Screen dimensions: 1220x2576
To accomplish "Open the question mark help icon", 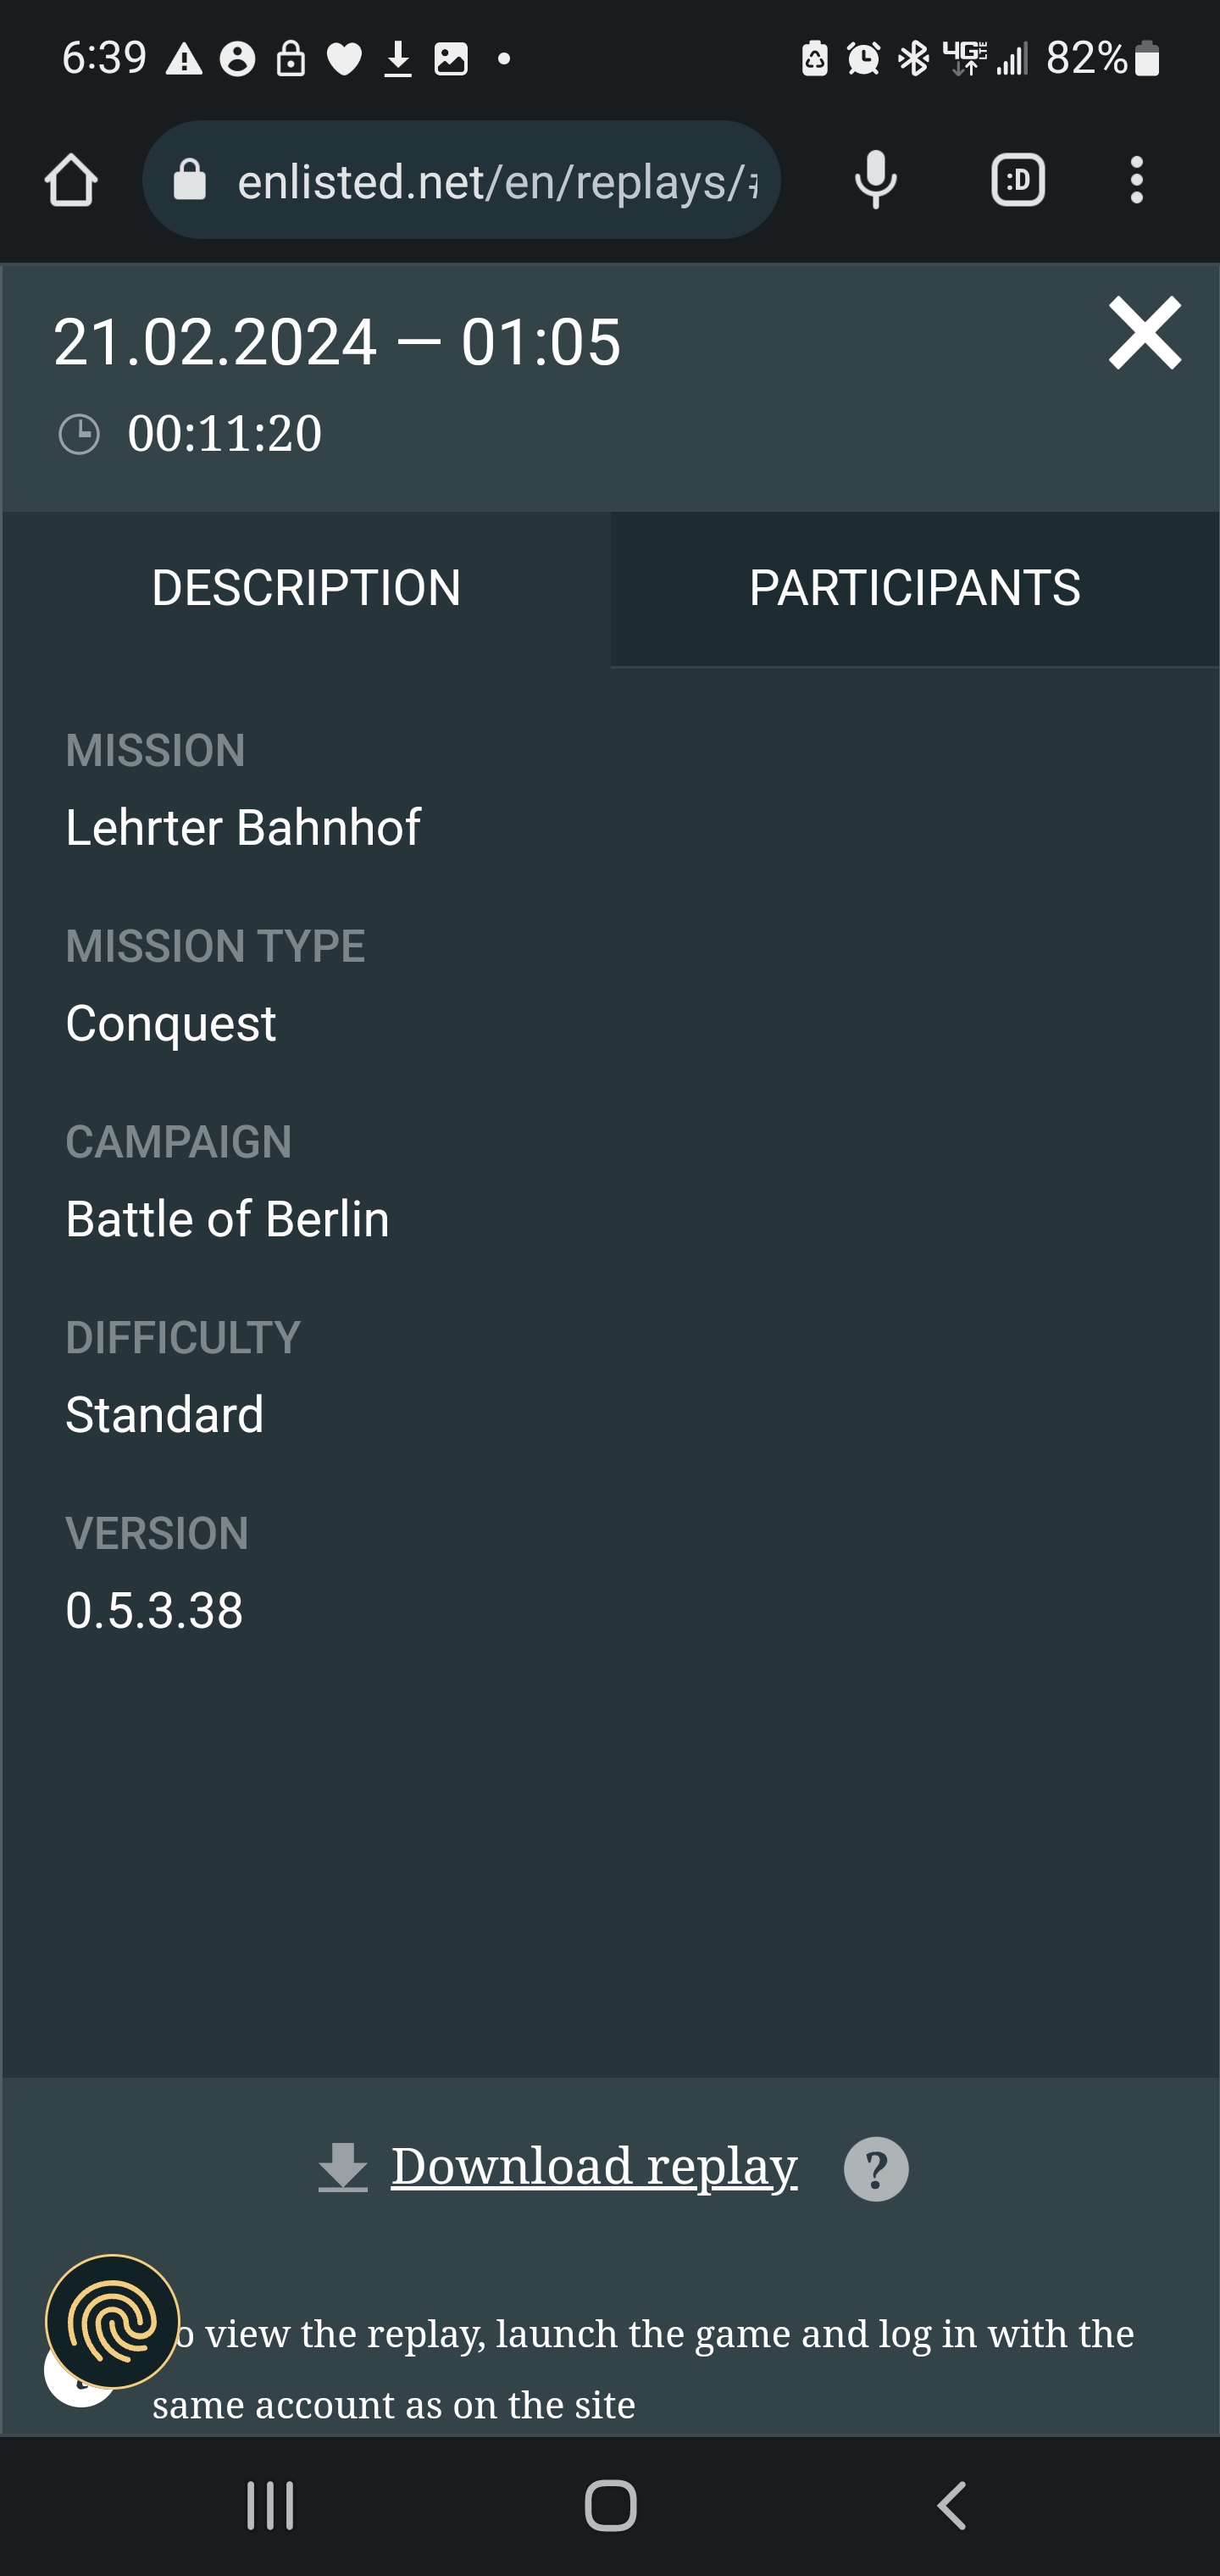I will tap(876, 2169).
